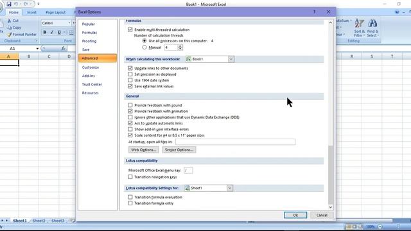The image size is (411, 231).
Task: Select the Manual threads radio button
Action: click(144, 47)
